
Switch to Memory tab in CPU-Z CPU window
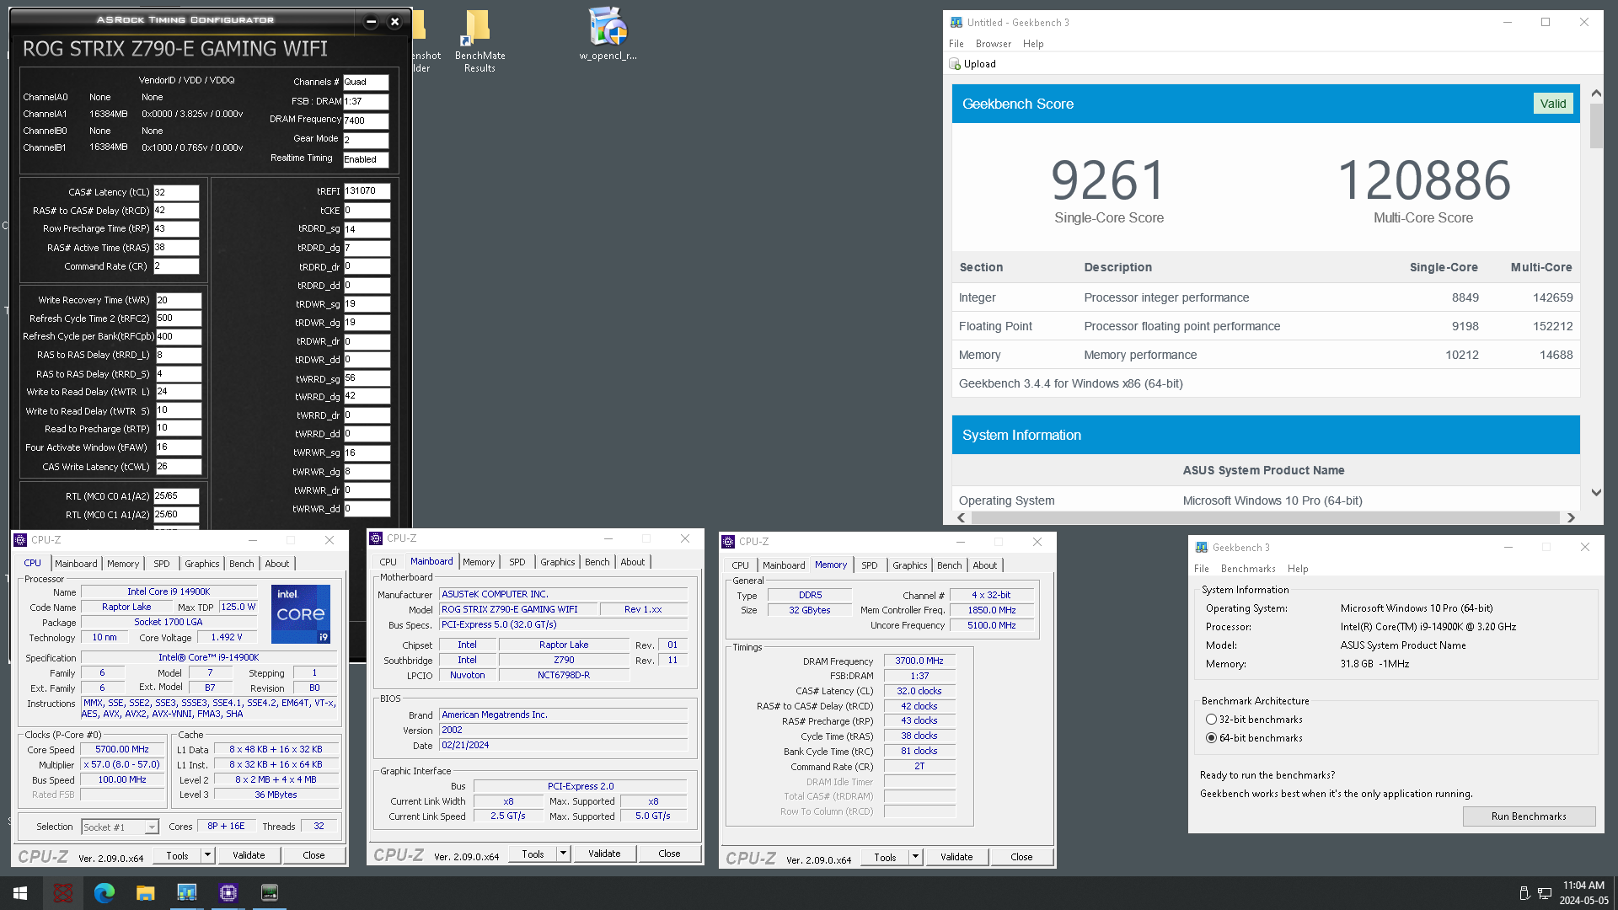[x=123, y=564]
